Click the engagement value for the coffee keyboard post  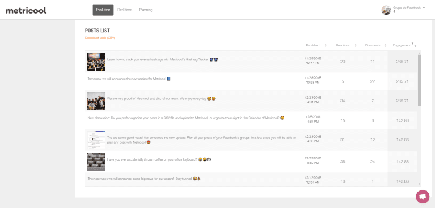[403, 162]
